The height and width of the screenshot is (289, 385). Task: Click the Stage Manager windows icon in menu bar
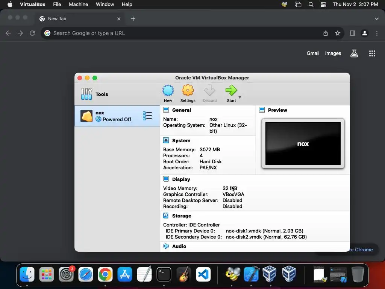(298, 5)
